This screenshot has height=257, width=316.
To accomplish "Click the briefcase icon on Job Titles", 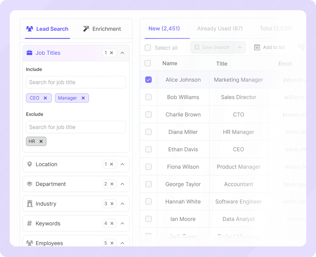I will (x=30, y=53).
